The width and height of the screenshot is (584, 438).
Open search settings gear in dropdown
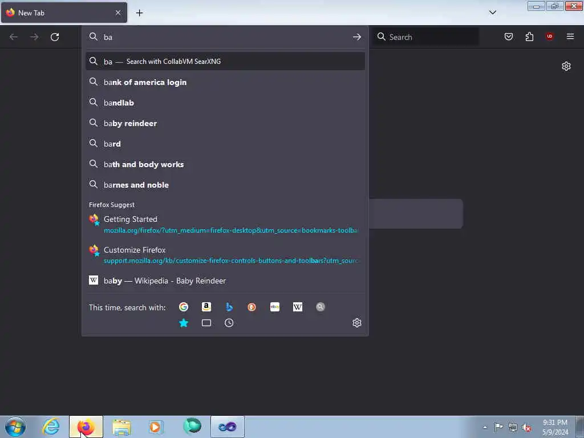click(357, 323)
